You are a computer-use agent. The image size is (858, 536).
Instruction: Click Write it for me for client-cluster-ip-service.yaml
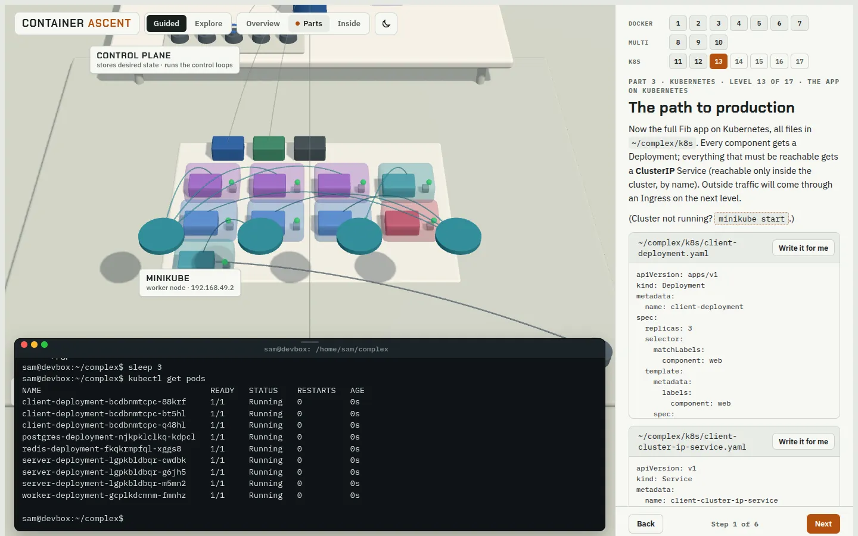tap(803, 441)
